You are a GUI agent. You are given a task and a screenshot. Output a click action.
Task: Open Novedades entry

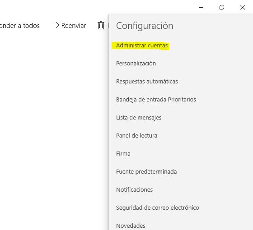click(x=131, y=226)
